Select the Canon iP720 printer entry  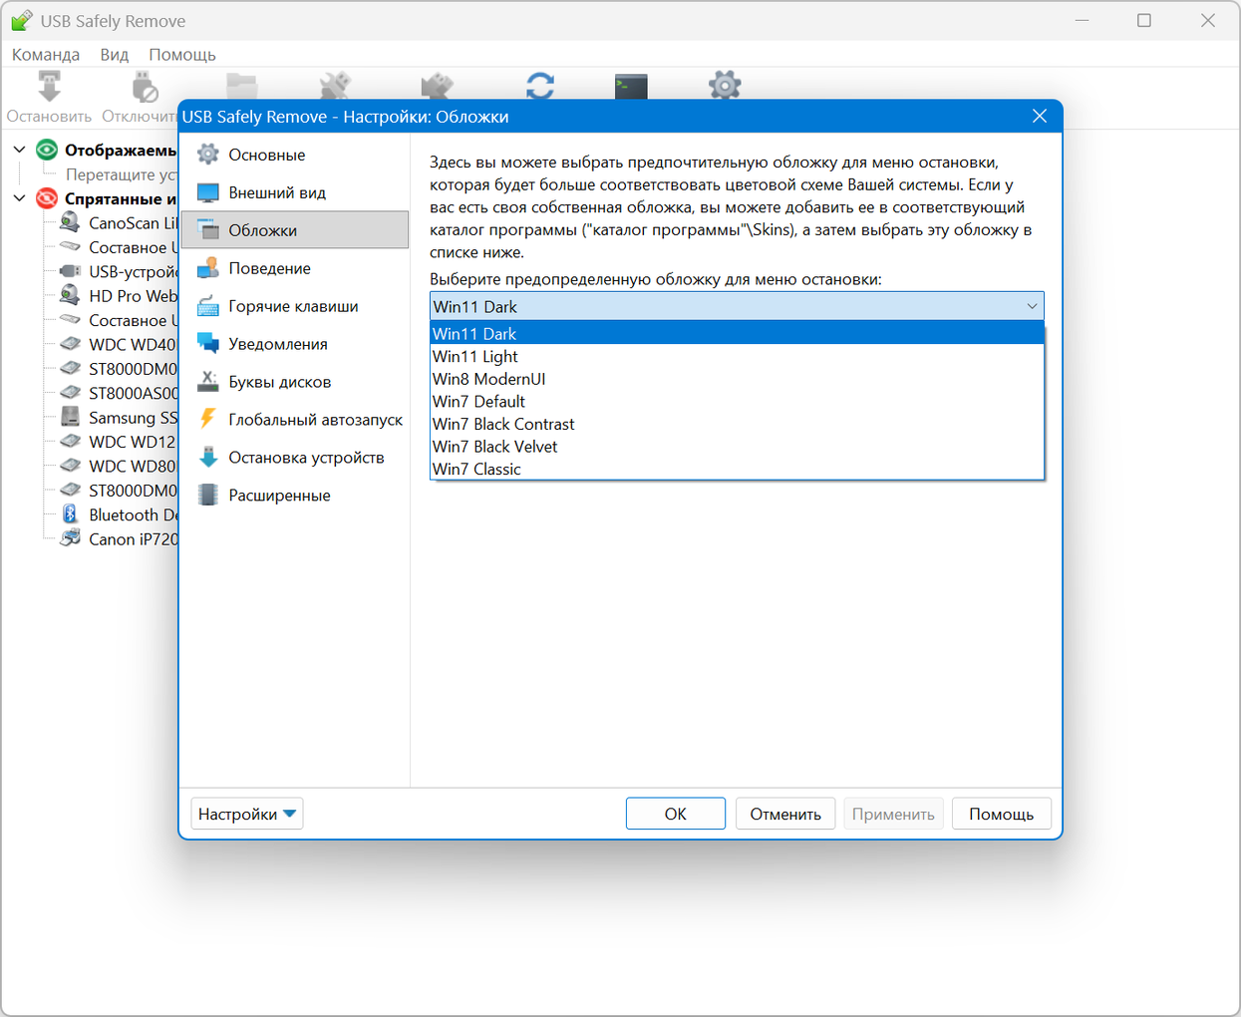[133, 539]
